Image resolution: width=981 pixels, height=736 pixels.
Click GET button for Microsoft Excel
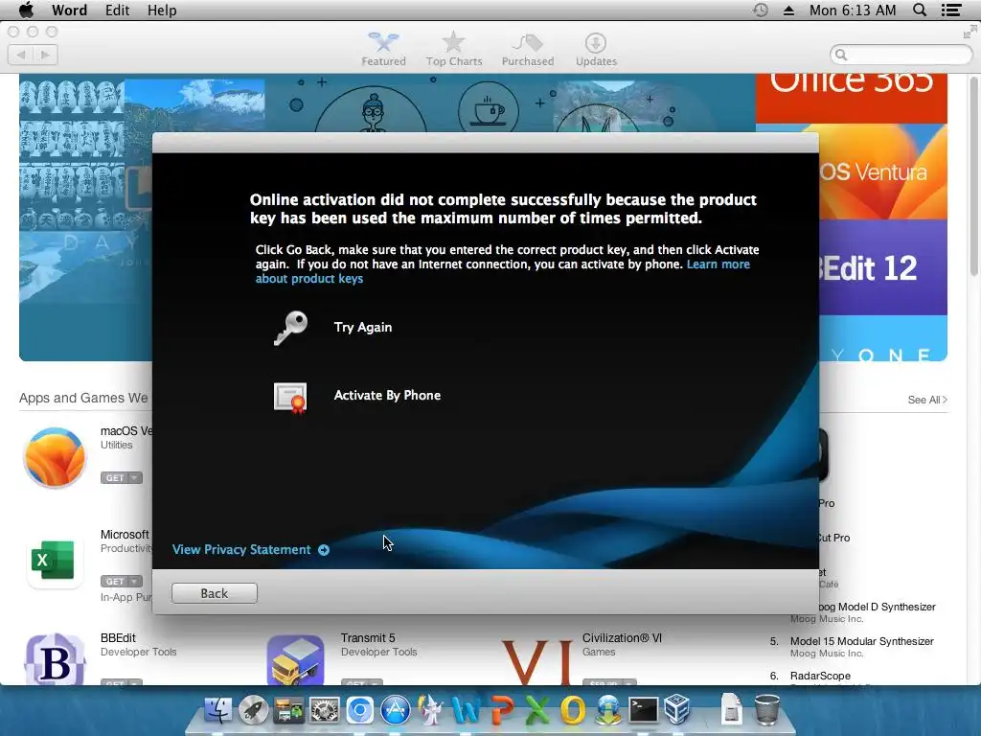tap(115, 582)
